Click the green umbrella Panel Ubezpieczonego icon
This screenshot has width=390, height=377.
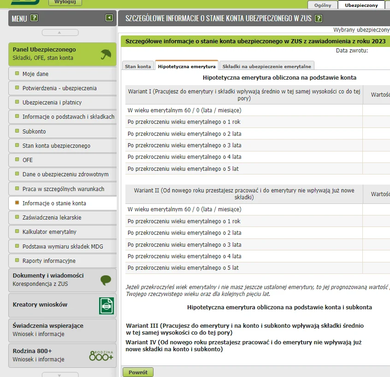coord(106,54)
